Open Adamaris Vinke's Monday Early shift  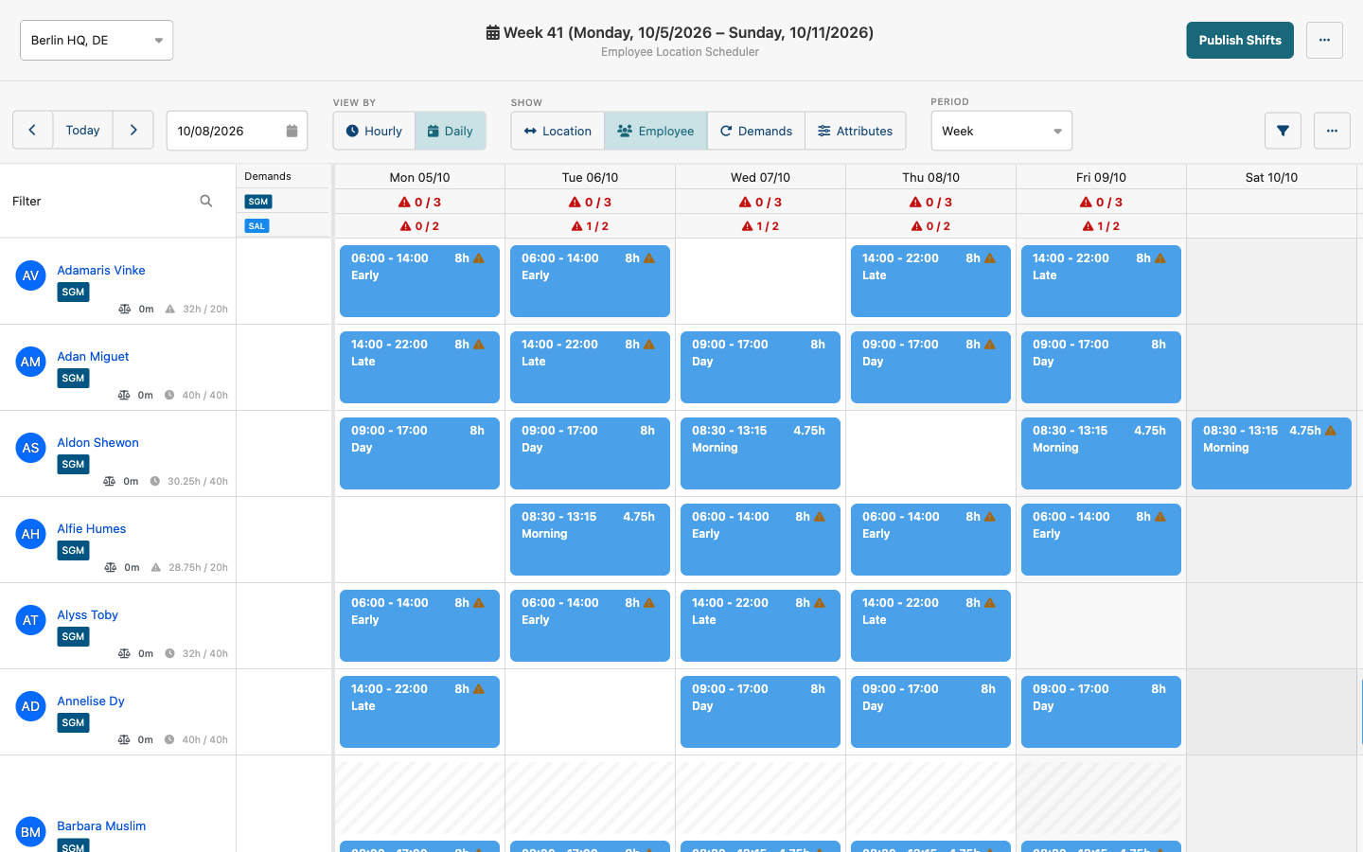point(419,281)
